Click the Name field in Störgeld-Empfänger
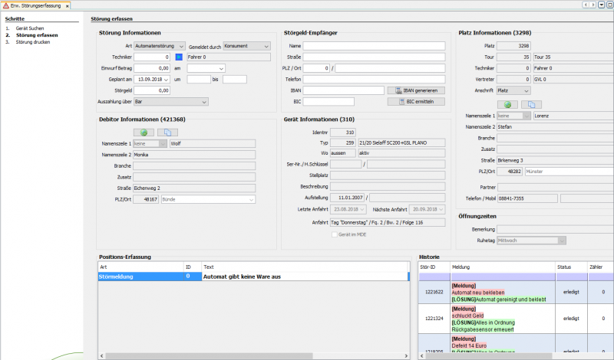 374,46
